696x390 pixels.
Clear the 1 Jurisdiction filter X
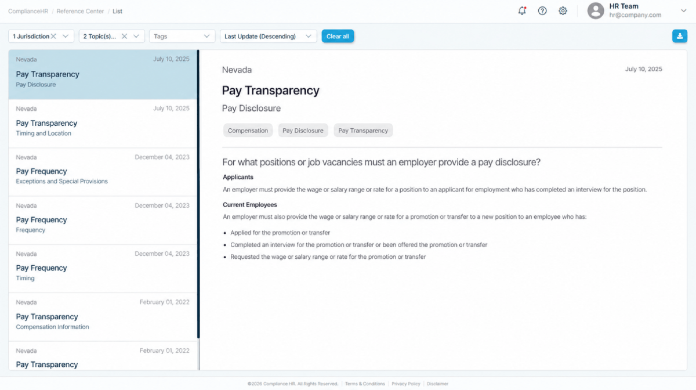point(53,36)
